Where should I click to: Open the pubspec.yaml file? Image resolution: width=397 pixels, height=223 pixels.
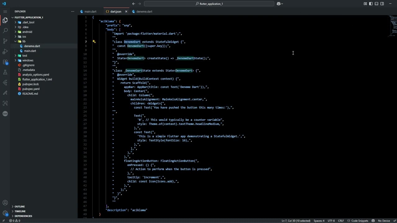[x=31, y=89]
